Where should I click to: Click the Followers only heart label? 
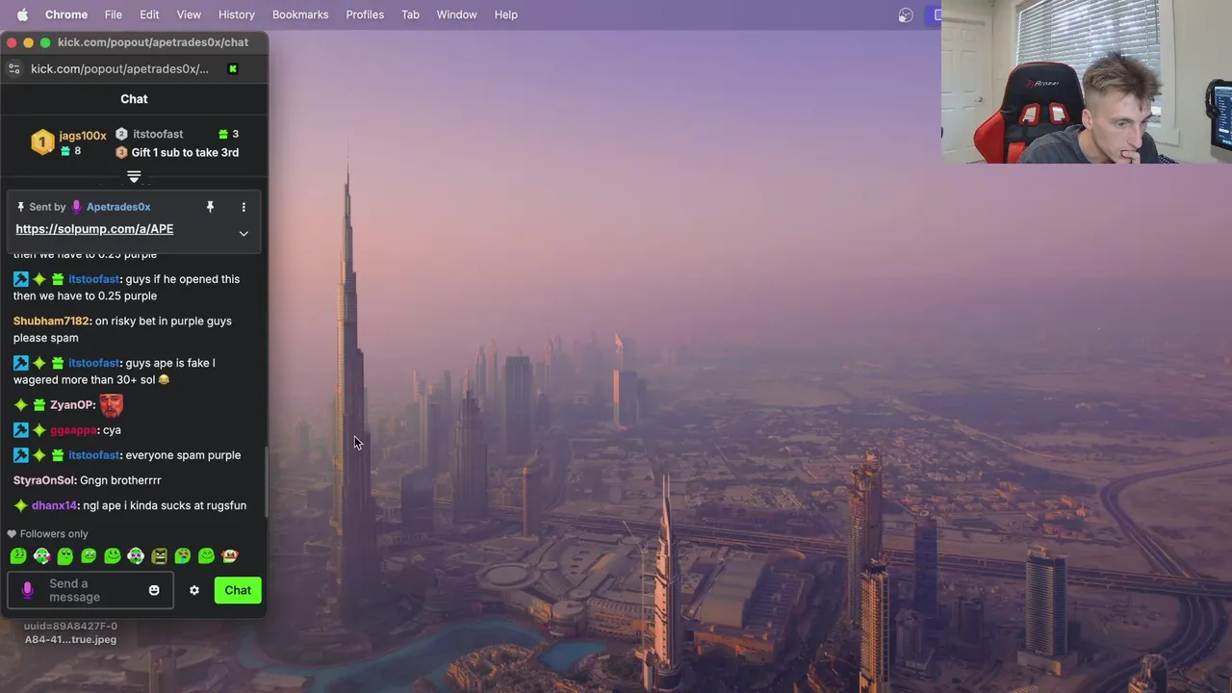(x=47, y=534)
